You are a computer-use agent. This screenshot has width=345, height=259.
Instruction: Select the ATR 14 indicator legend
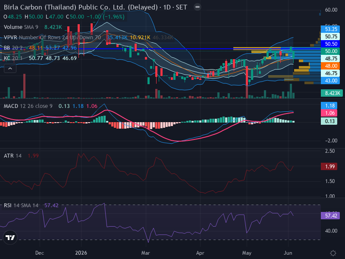point(13,156)
